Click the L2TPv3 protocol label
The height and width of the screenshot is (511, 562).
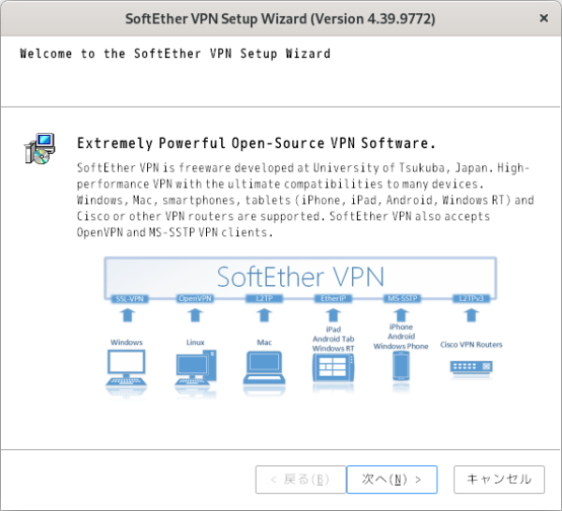(x=471, y=298)
